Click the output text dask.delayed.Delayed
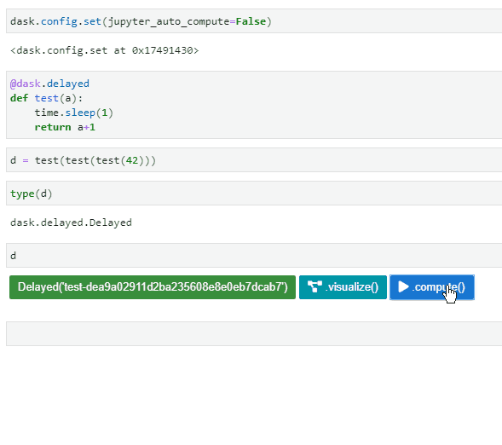This screenshot has height=445, width=502. (71, 222)
